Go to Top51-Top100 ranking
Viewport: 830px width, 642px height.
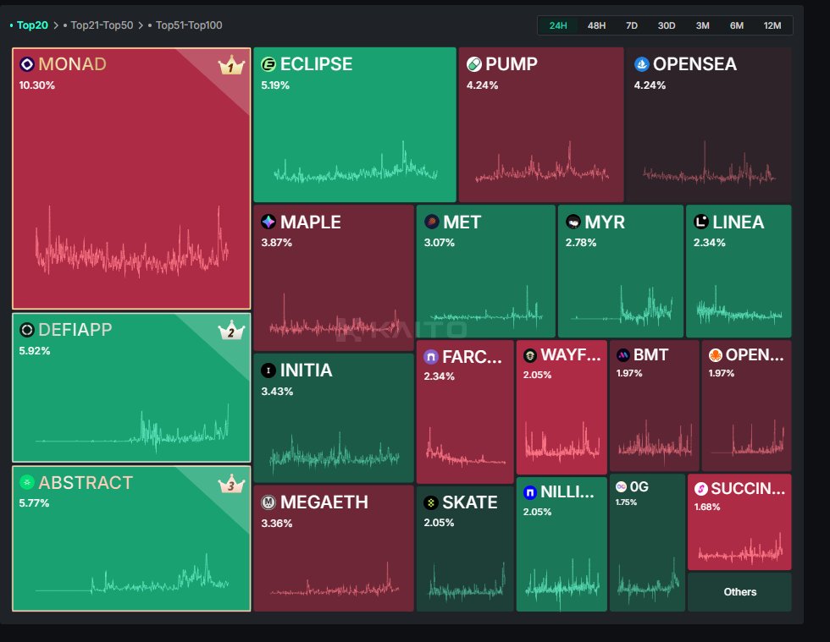pos(189,25)
